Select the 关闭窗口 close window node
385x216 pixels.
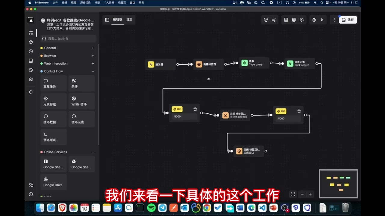coord(249,151)
